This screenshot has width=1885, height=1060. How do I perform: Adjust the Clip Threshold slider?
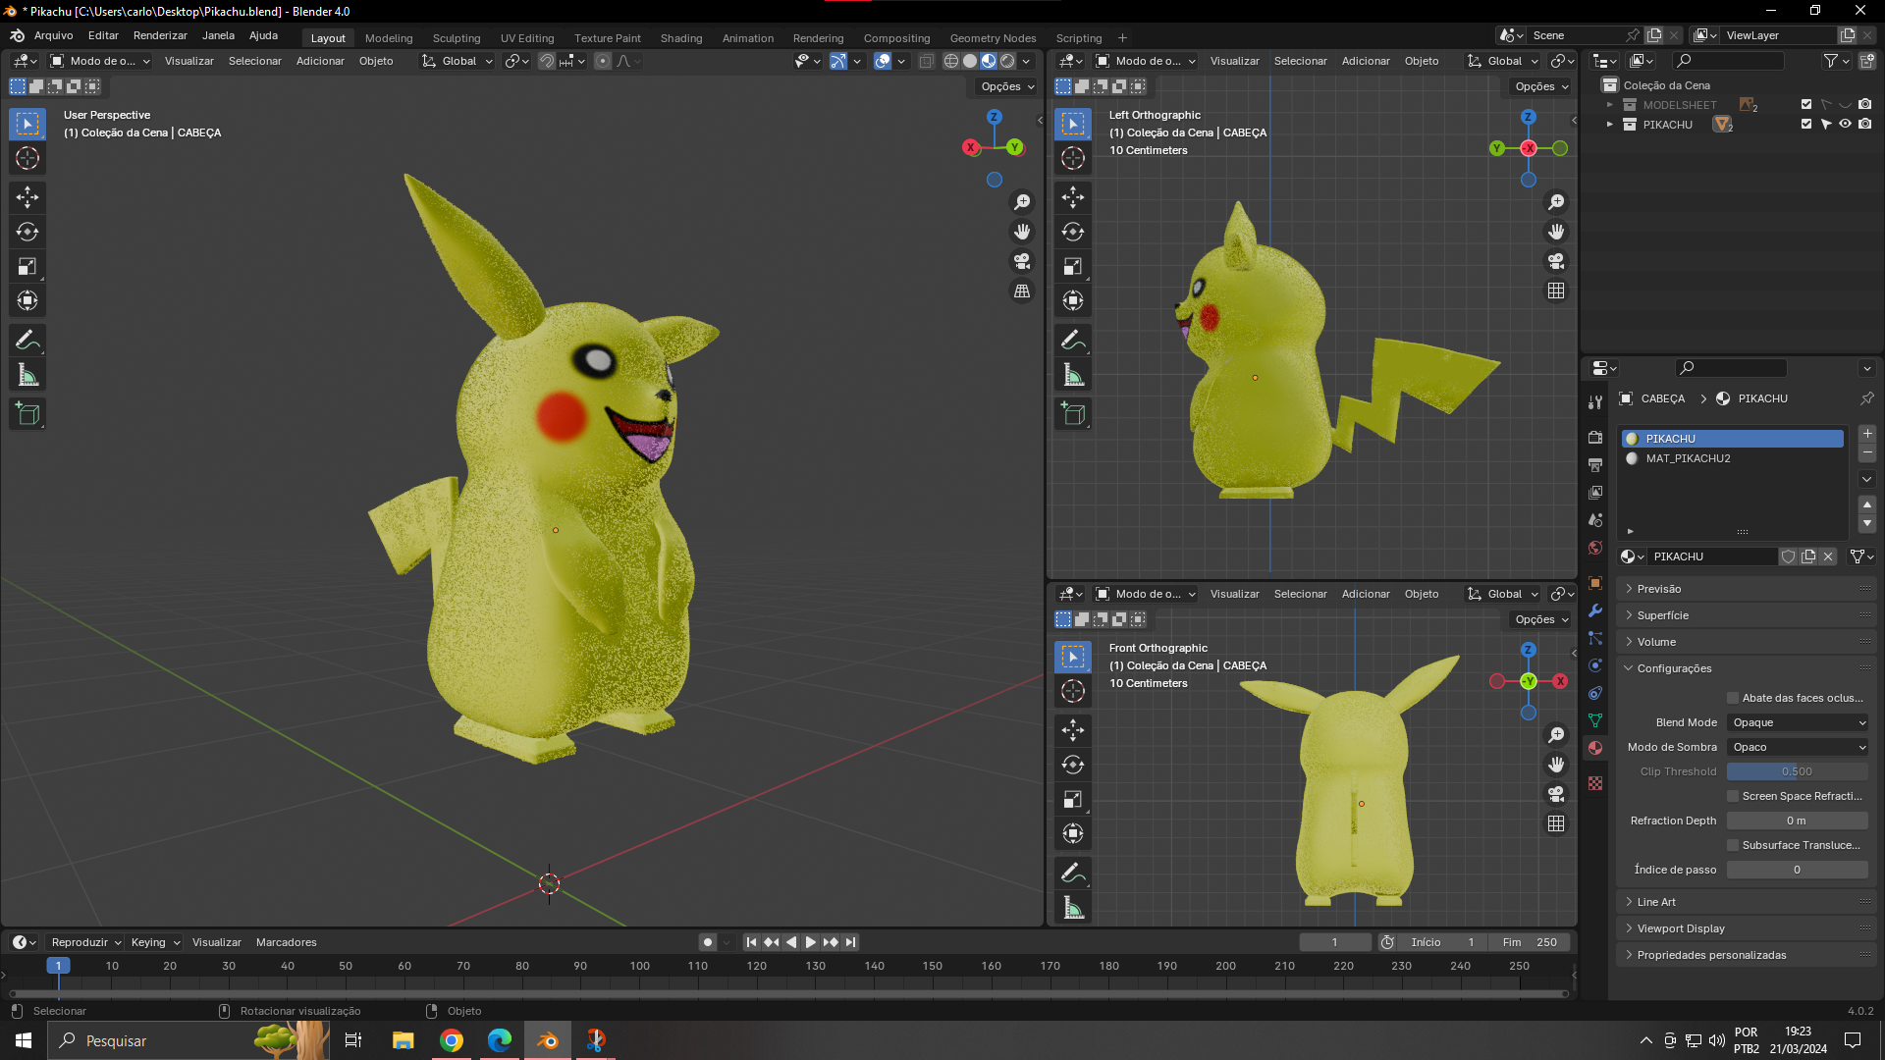coord(1797,771)
